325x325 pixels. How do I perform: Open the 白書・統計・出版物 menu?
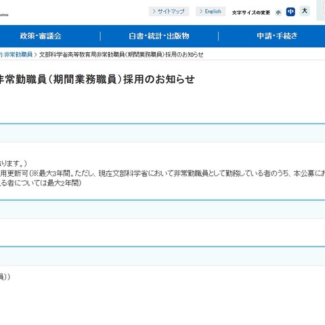click(x=159, y=36)
